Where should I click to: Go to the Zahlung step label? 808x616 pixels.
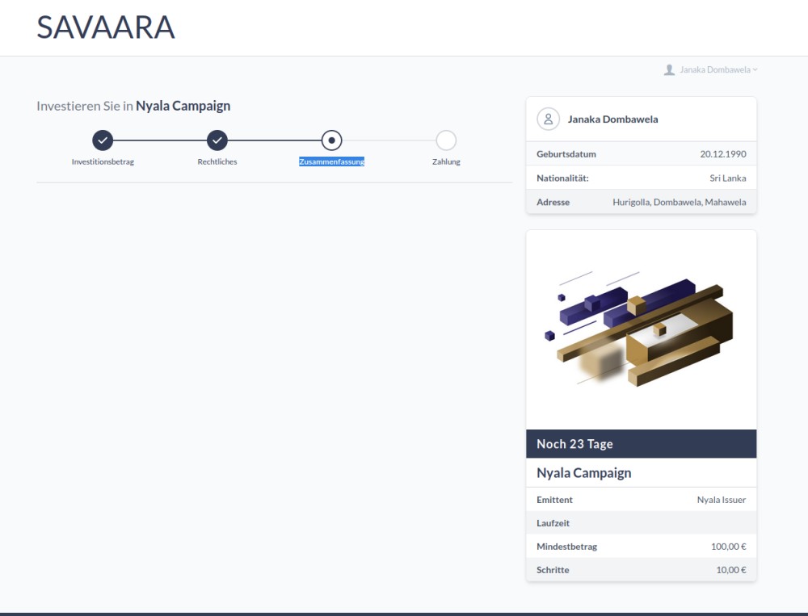(x=446, y=161)
